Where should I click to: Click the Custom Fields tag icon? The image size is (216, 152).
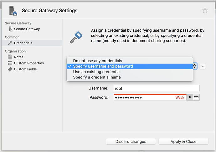pyautogui.click(x=10, y=69)
